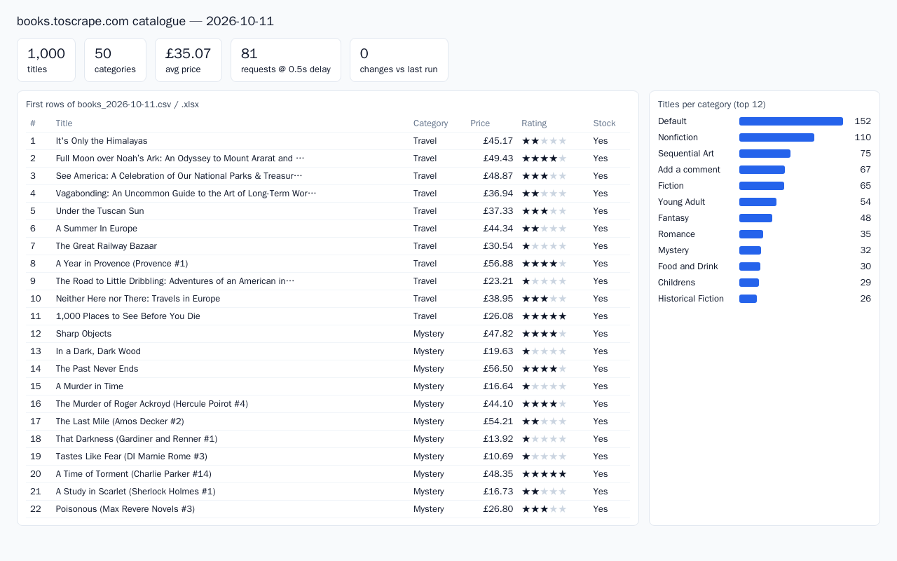Image resolution: width=897 pixels, height=561 pixels.
Task: Click the five-star rating of "A Time of Torment"
Action: 544,474
